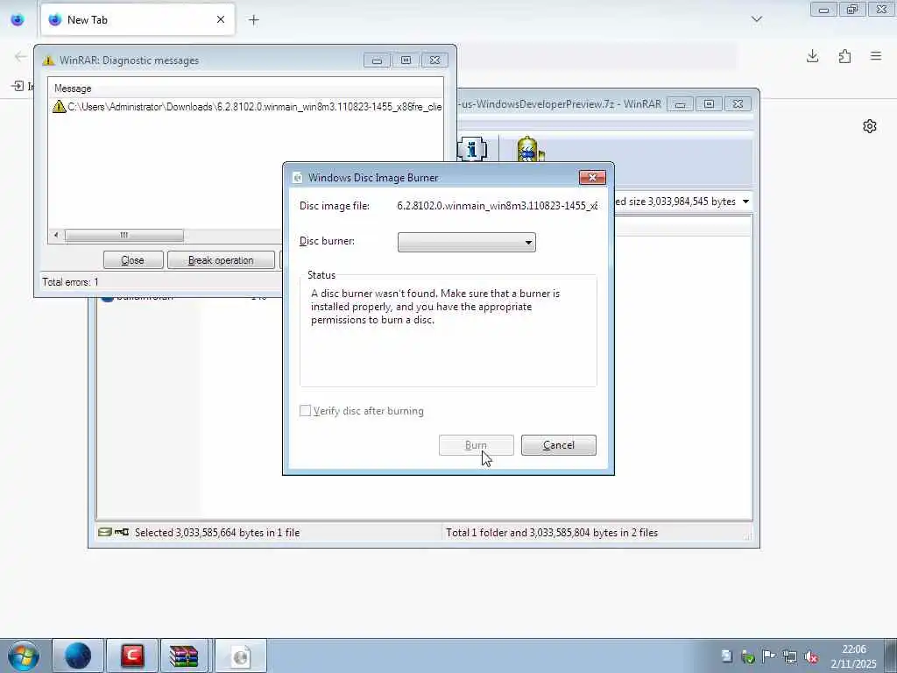Open a new browser tab with the plus button
The width and height of the screenshot is (897, 673).
pyautogui.click(x=253, y=20)
